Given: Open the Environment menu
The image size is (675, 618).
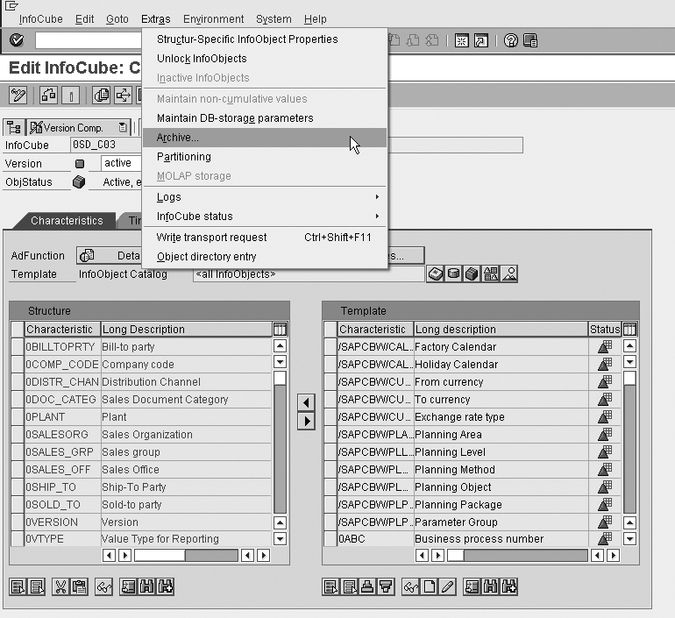Looking at the screenshot, I should [214, 19].
